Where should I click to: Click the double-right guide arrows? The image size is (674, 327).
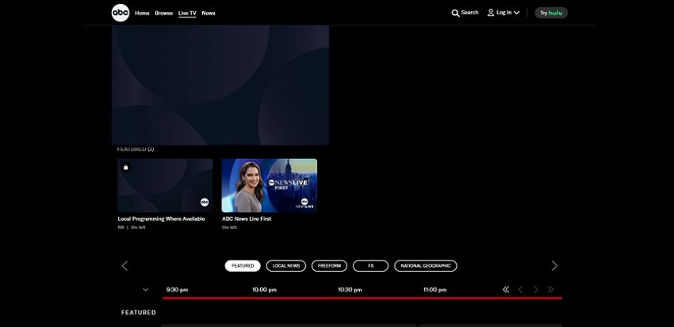550,290
